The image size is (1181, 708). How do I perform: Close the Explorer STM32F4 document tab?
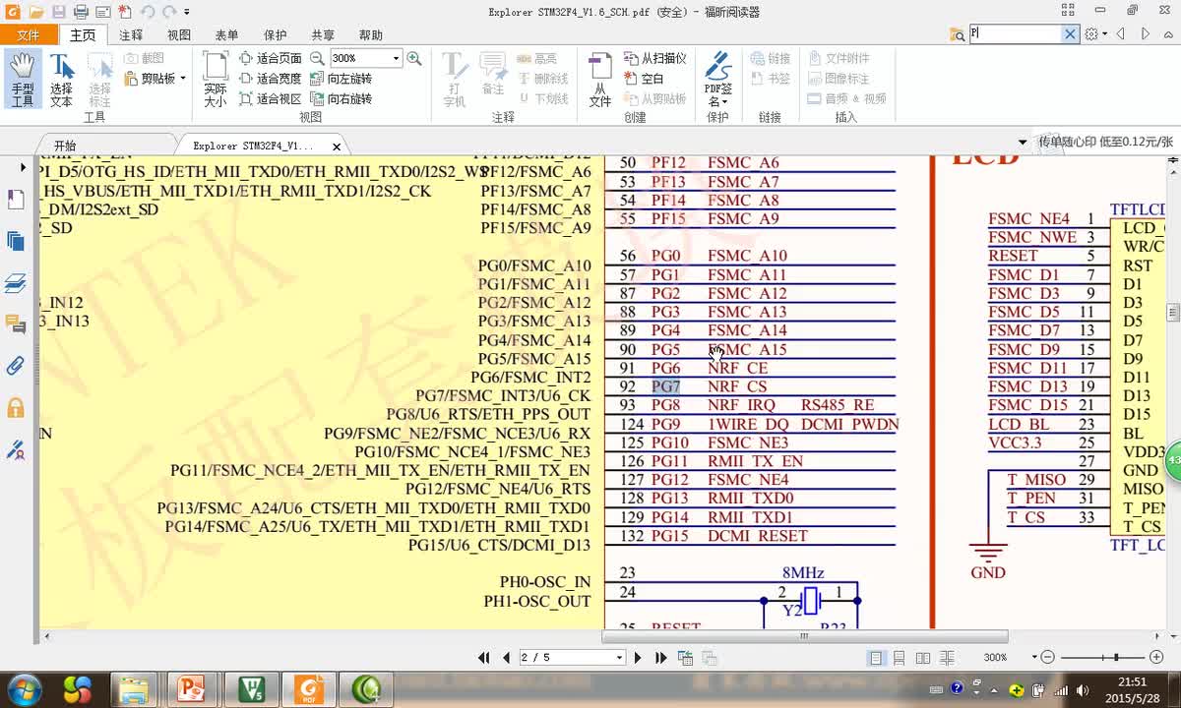click(337, 147)
